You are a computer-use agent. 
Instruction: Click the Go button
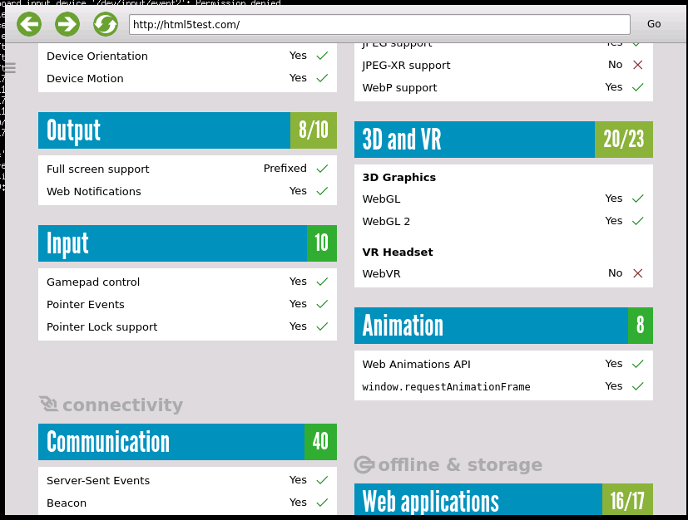(x=654, y=24)
